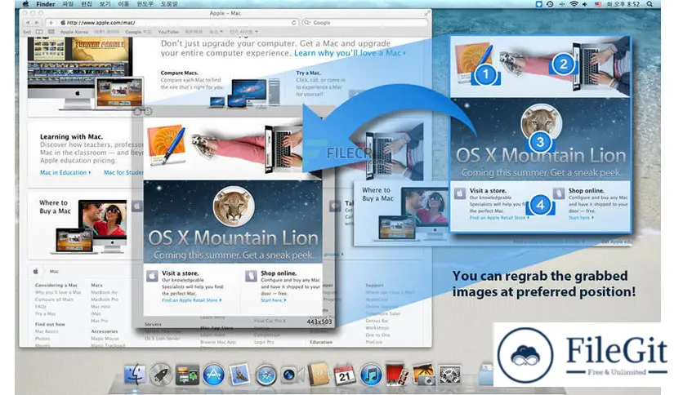This screenshot has height=395, width=683.
Task: Open the MacBook Pro footer link
Action: pos(105,300)
